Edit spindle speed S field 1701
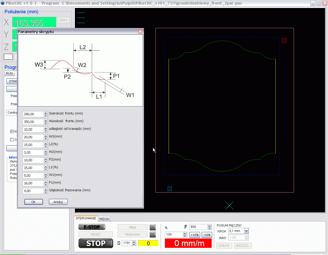This screenshot has height=255, width=328. coord(127,243)
